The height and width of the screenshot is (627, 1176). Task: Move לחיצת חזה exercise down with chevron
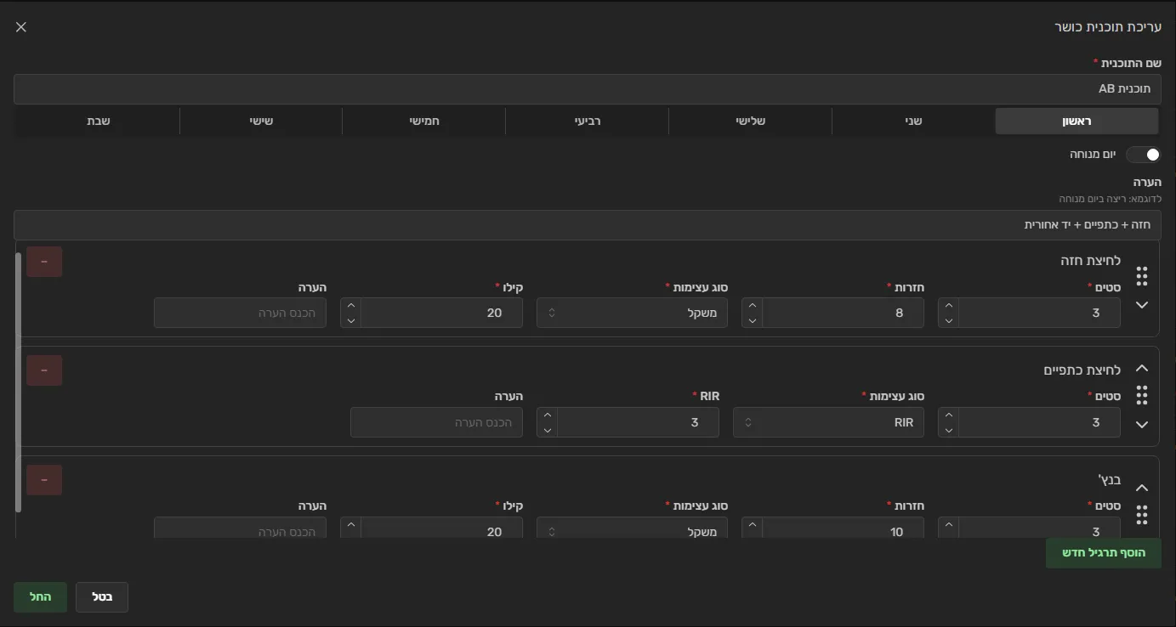pos(1142,304)
